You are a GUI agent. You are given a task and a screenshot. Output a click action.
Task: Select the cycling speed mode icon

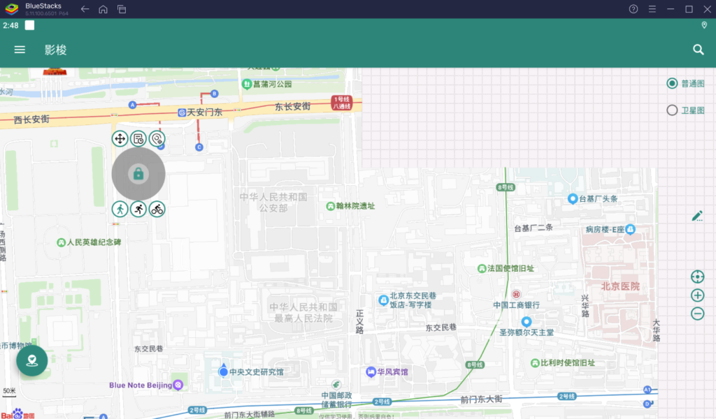click(x=157, y=208)
